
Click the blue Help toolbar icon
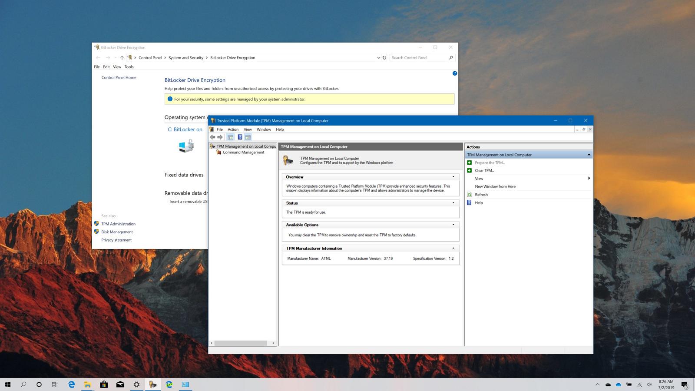[x=240, y=137]
